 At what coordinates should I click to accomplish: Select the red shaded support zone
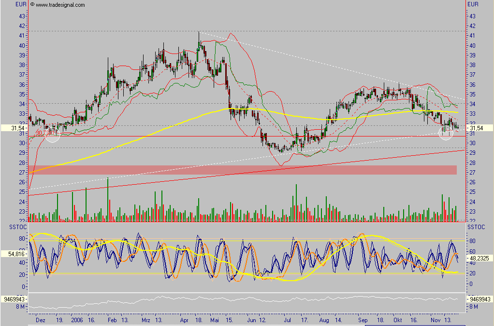click(x=242, y=170)
